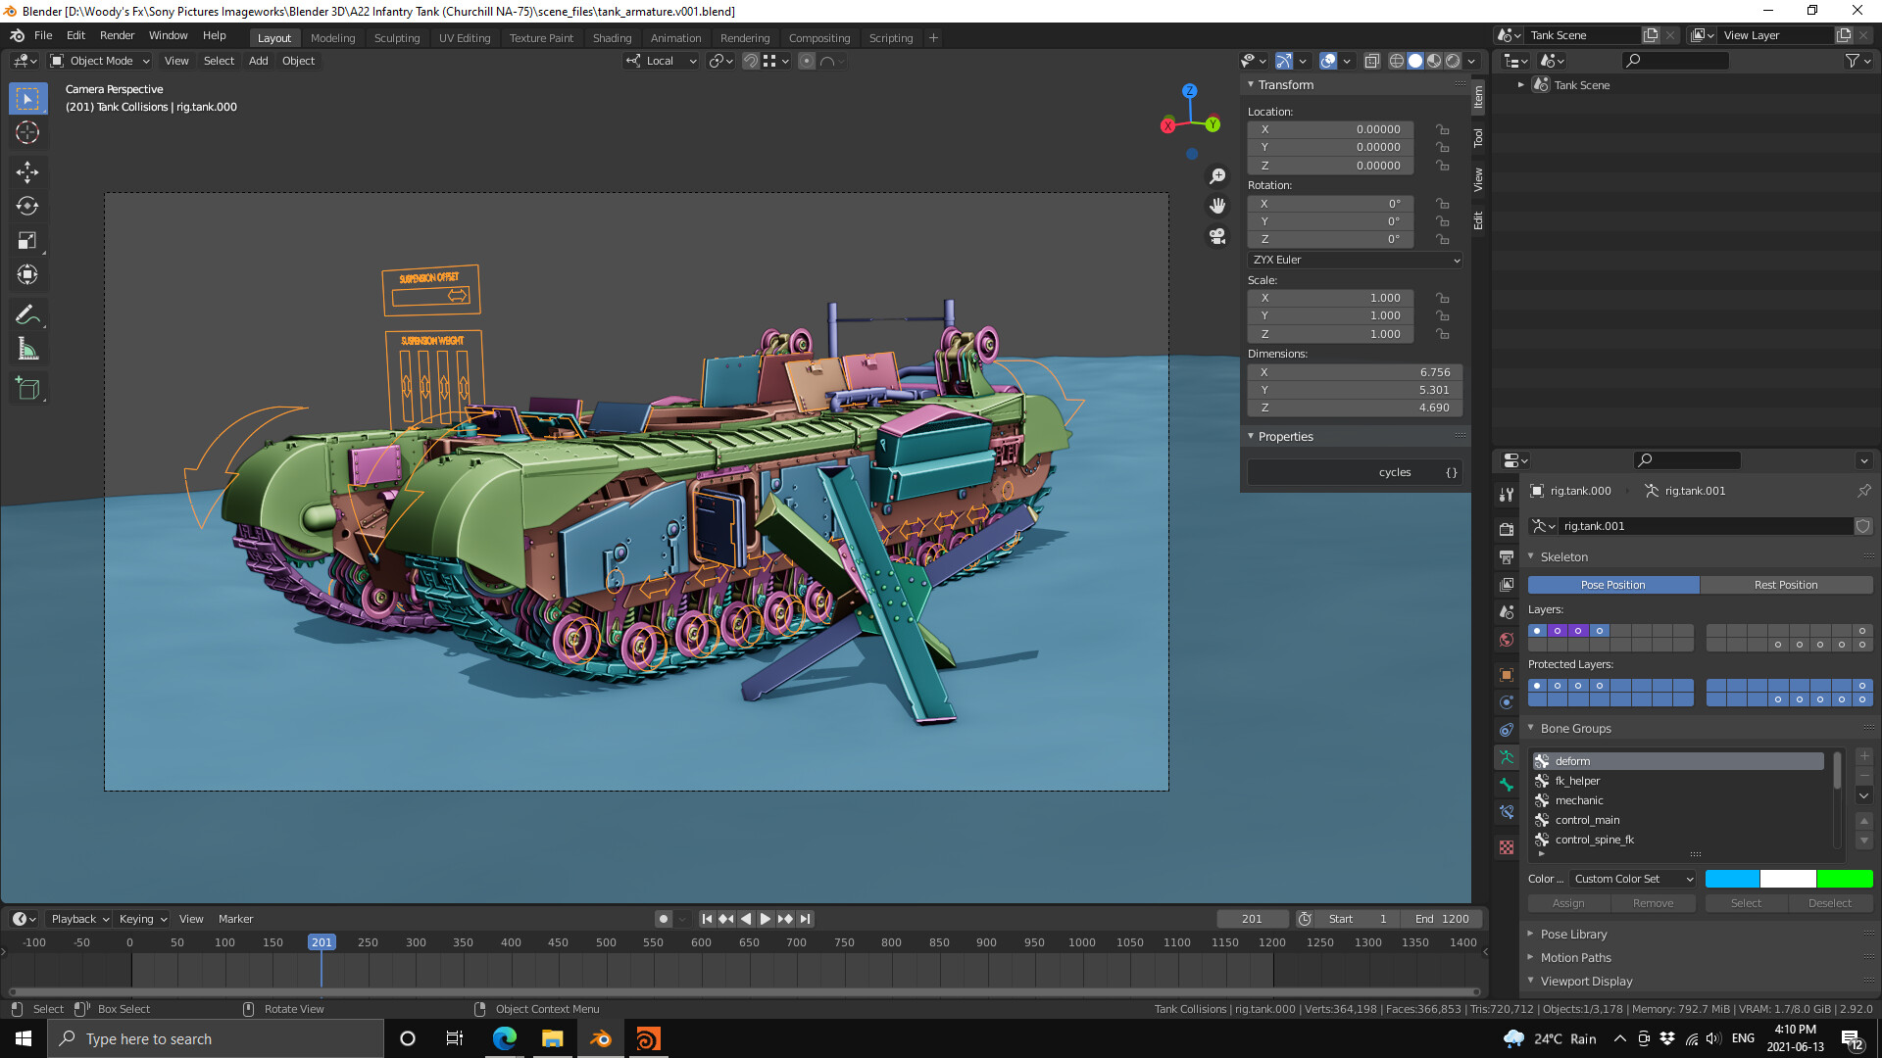Enable the first armature layer button
This screenshot has height=1058, width=1882.
pos(1537,630)
